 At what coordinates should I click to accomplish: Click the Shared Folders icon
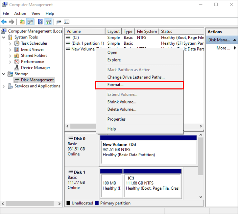click(x=17, y=56)
